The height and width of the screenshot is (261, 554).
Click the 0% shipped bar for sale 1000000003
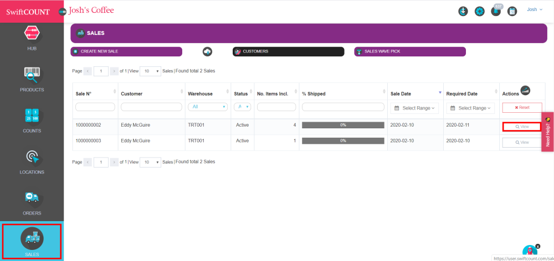(x=343, y=140)
